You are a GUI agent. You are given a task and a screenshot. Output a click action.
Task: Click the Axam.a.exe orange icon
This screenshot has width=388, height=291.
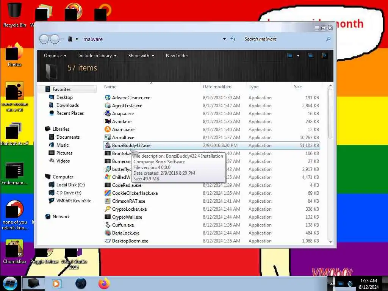(x=107, y=129)
